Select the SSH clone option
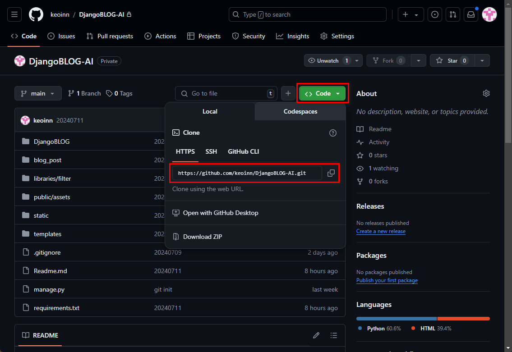The width and height of the screenshot is (512, 352). [x=211, y=152]
